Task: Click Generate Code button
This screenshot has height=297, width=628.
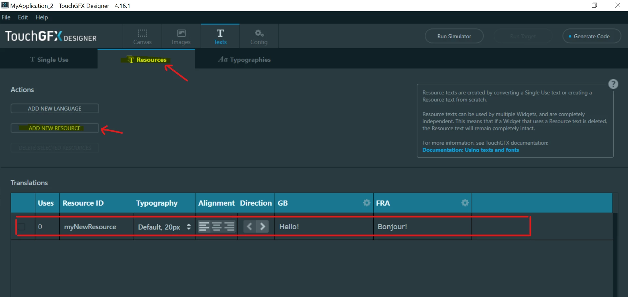Action: [592, 36]
